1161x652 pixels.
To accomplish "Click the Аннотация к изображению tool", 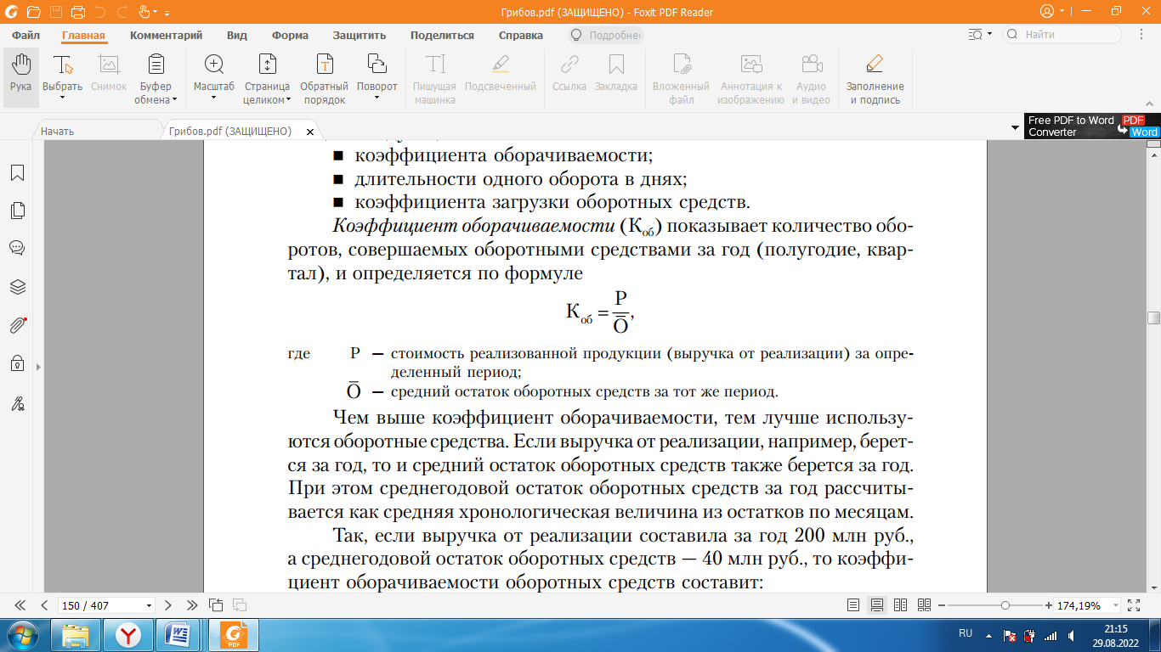I will point(750,79).
